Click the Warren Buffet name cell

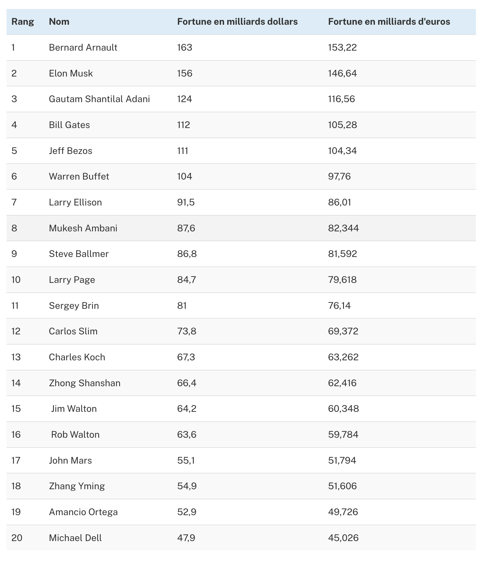79,177
